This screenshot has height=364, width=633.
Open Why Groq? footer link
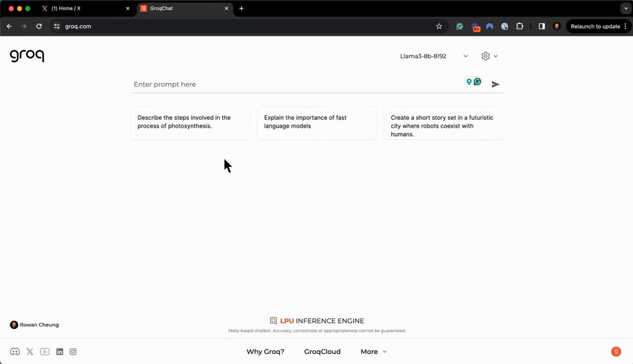point(265,352)
